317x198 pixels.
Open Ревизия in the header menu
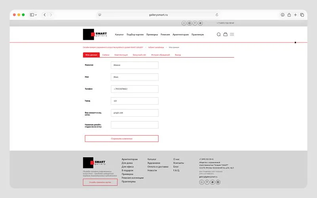[x=165, y=35]
